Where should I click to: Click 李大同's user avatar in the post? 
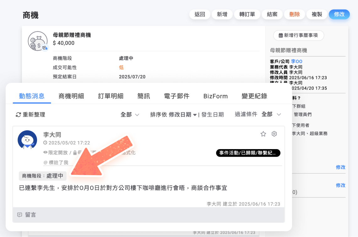coord(27,140)
